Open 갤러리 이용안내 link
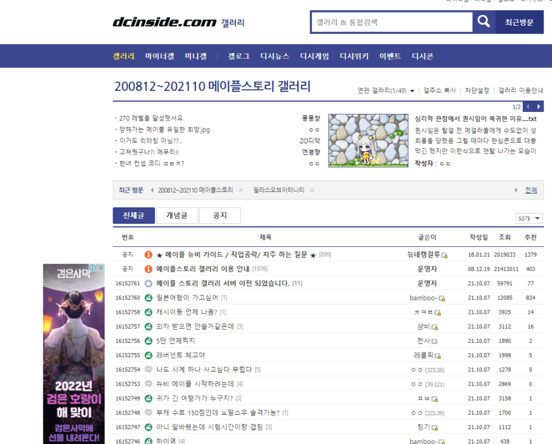The height and width of the screenshot is (444, 552). (x=521, y=90)
